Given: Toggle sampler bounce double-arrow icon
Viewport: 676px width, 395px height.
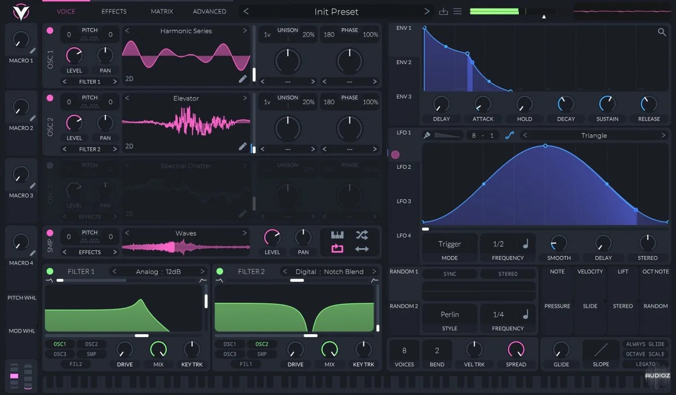Looking at the screenshot, I should [x=362, y=249].
